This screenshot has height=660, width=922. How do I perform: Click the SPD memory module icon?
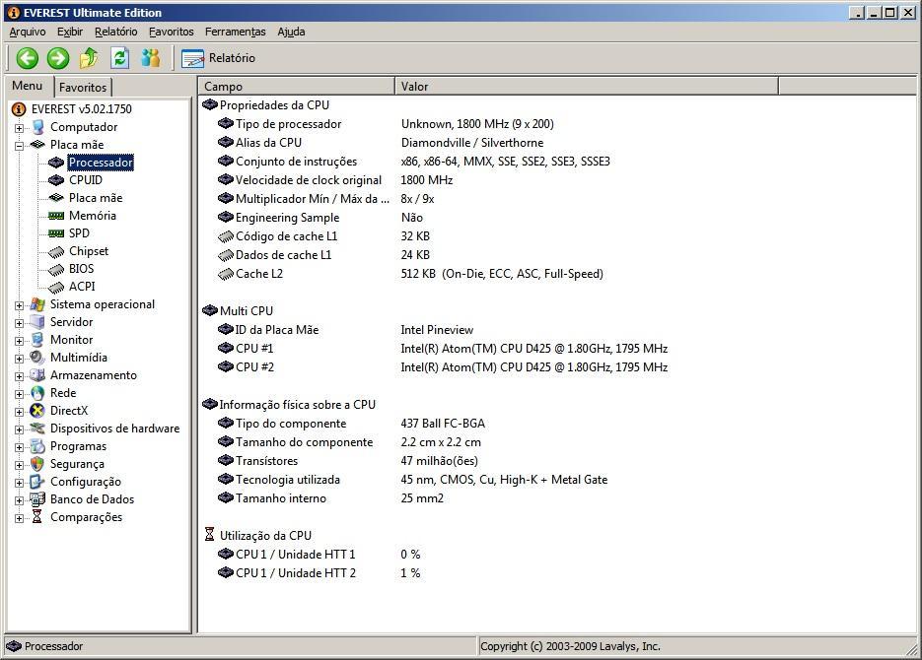point(56,233)
